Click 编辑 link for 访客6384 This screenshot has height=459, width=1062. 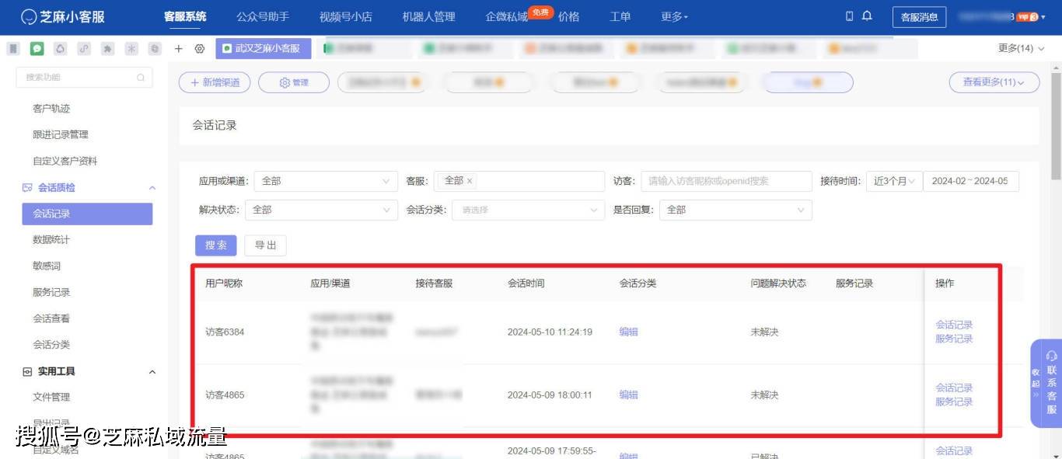[x=628, y=332]
